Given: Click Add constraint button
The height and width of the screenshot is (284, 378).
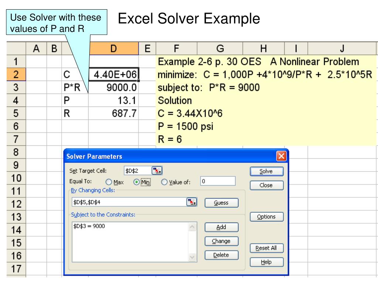Looking at the screenshot, I should (221, 227).
